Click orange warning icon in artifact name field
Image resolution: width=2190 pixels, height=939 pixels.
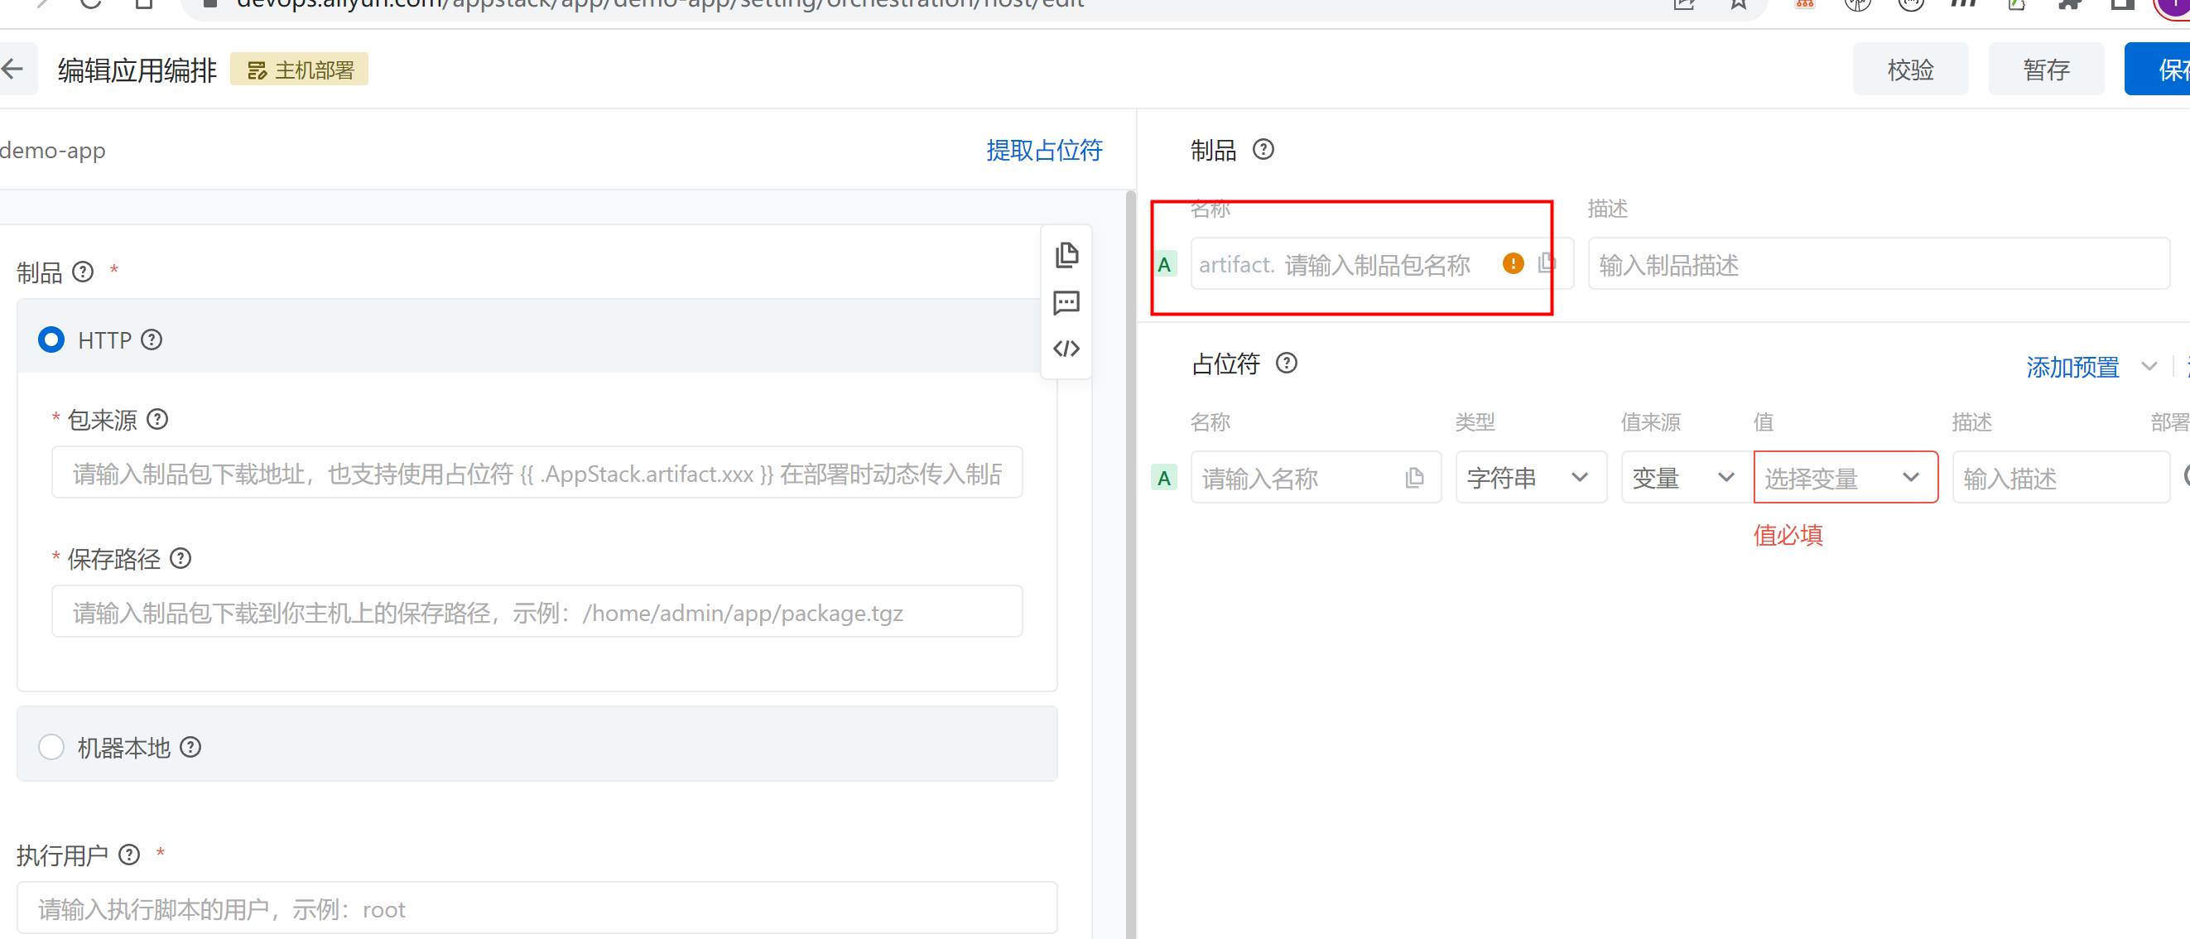tap(1513, 263)
